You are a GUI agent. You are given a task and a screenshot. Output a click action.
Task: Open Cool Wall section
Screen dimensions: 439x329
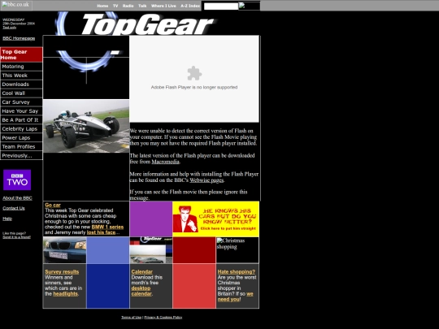(x=21, y=93)
